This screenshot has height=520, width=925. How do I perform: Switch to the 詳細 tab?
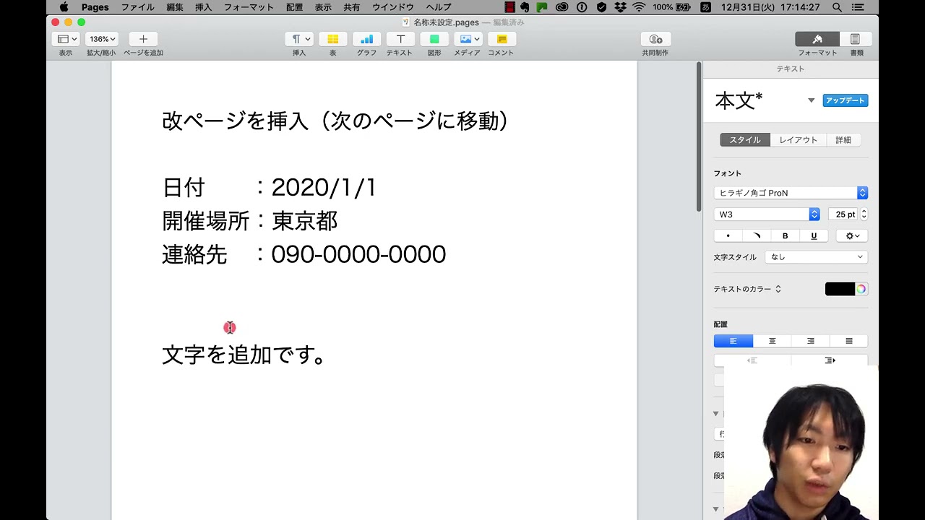[843, 140]
